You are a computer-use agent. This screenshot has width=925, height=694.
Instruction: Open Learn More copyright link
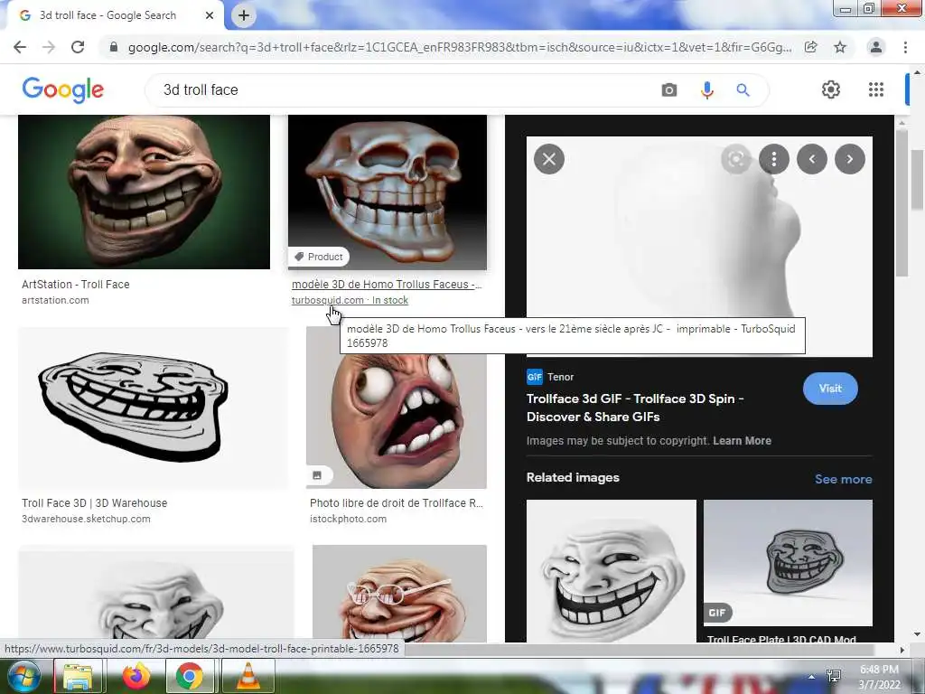(742, 441)
